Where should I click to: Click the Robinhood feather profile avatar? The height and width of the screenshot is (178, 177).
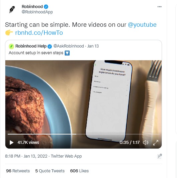click(12, 9)
